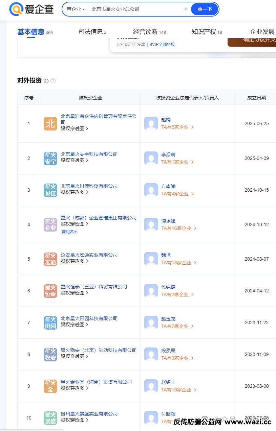Open 北京星火安宇科技有限公司 company page
The image size is (276, 431).
tap(89, 154)
